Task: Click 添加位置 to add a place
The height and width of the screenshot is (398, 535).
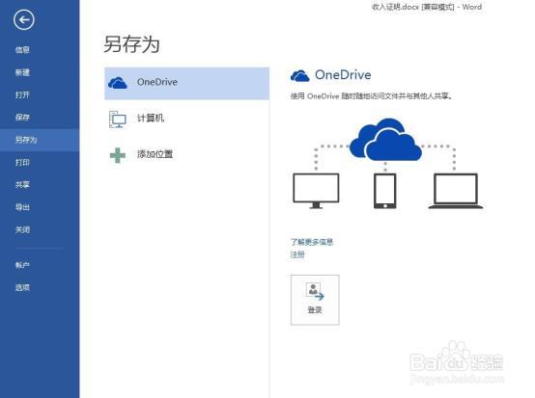Action: [x=186, y=155]
